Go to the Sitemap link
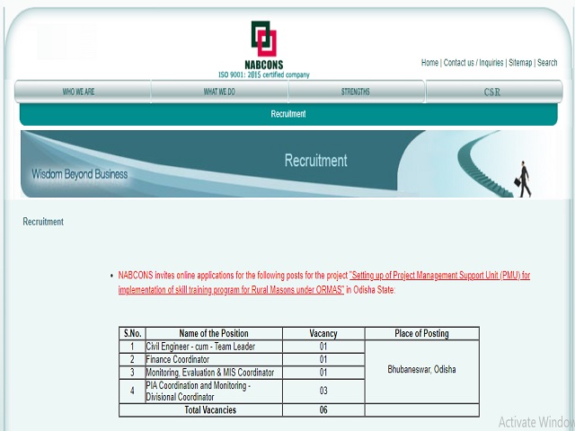575x431 pixels. coord(520,63)
